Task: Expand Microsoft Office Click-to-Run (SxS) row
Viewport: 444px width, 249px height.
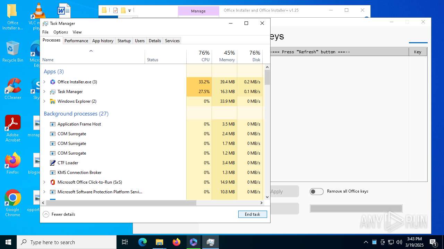Action: [44, 182]
